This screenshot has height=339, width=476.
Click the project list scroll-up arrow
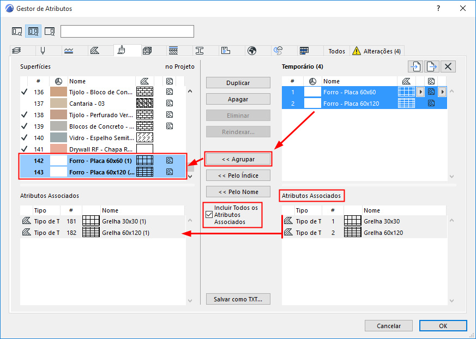[190, 91]
